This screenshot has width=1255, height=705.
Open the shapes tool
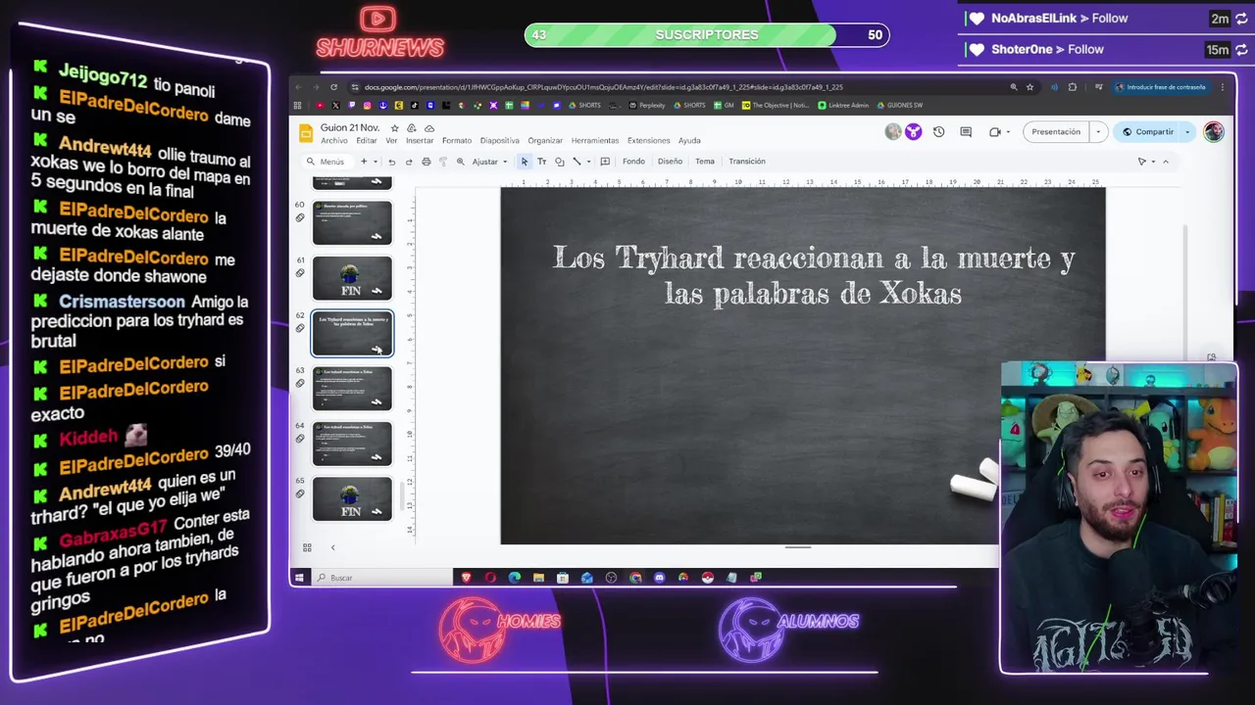[560, 162]
